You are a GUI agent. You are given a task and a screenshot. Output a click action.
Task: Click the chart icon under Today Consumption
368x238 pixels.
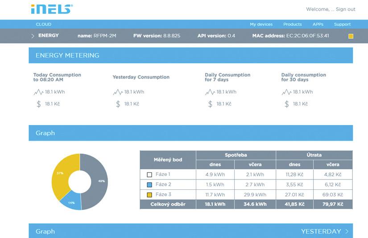point(38,92)
